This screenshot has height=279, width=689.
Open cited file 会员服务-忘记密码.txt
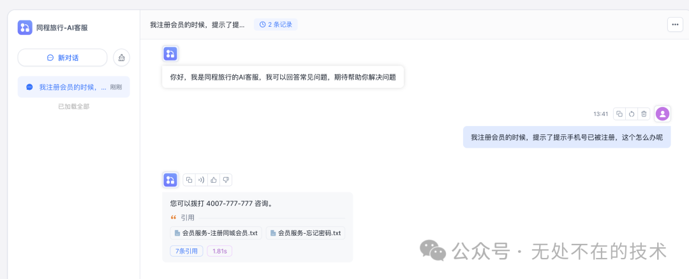click(x=306, y=233)
